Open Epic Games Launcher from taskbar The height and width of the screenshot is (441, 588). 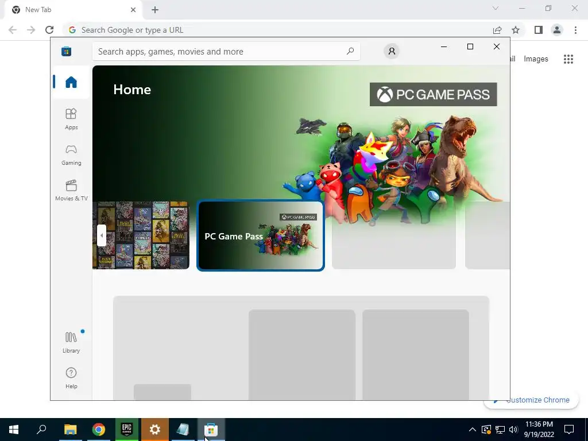[x=127, y=430]
